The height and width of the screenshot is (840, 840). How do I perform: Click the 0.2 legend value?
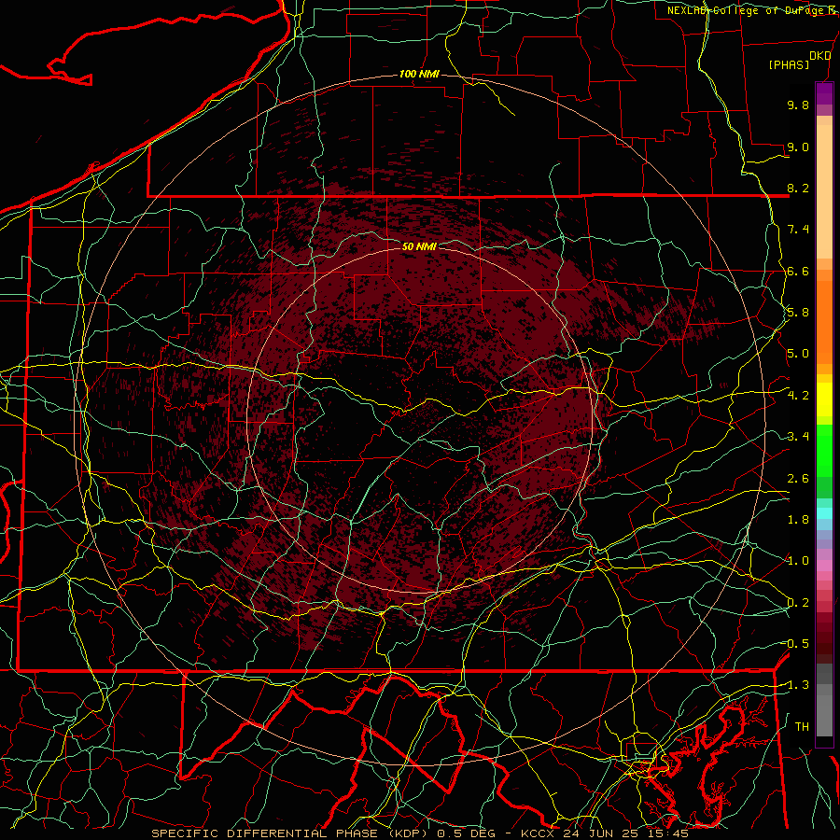[798, 603]
